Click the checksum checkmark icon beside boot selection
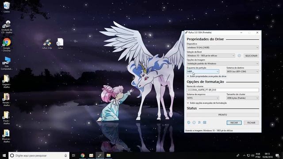The height and width of the screenshot is (159, 283). coord(239,56)
